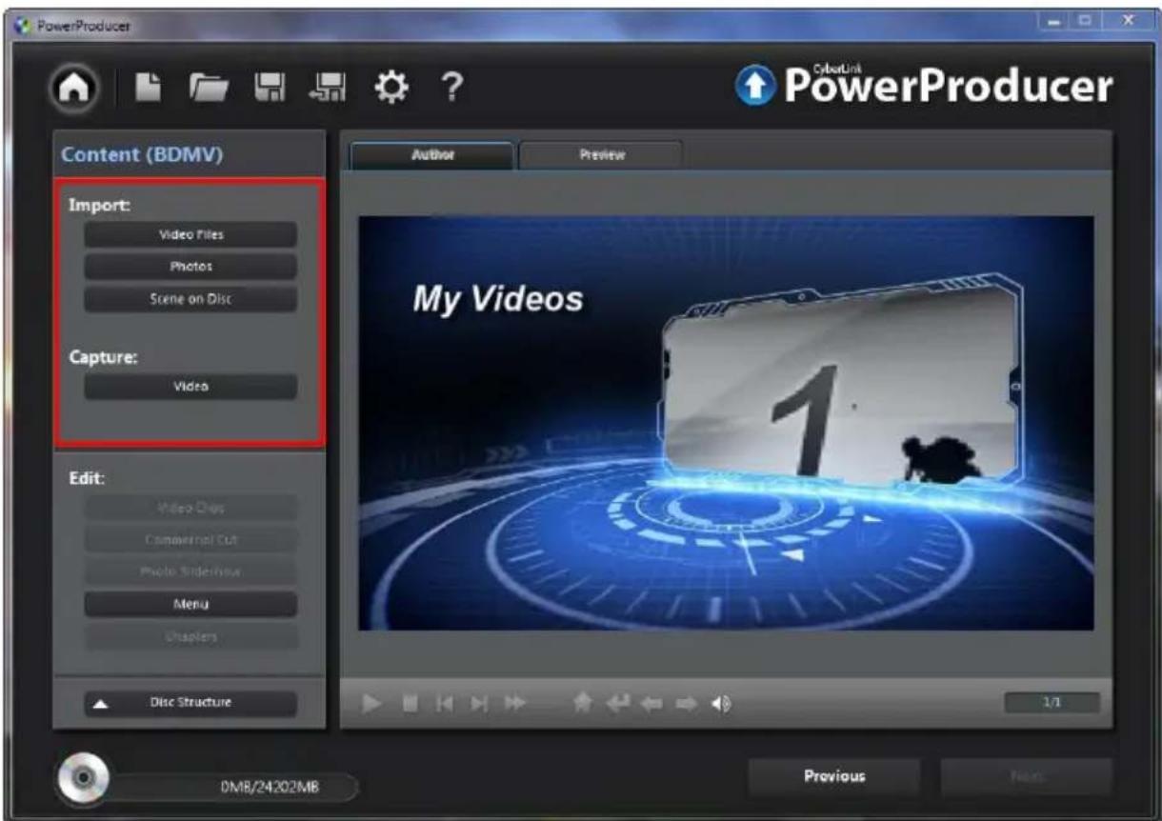Open the Edit Menu button
This screenshot has width=1162, height=821.
[x=190, y=605]
